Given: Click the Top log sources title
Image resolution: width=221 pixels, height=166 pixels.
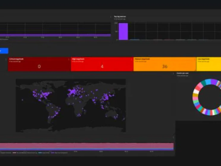Looking at the screenshot, I should [x=120, y=16].
